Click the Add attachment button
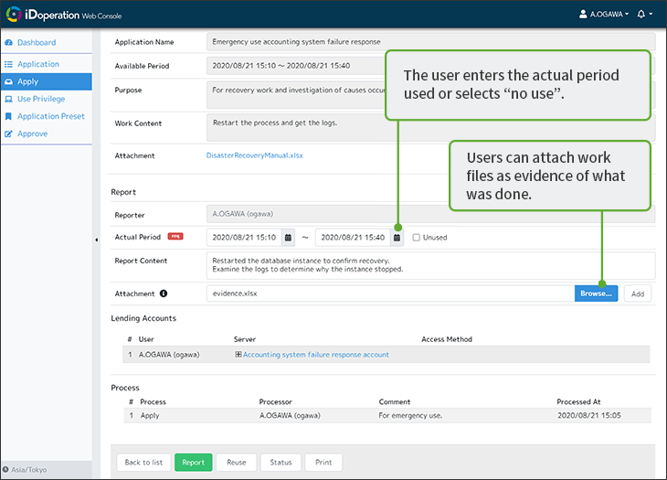The height and width of the screenshot is (480, 667). coord(637,293)
